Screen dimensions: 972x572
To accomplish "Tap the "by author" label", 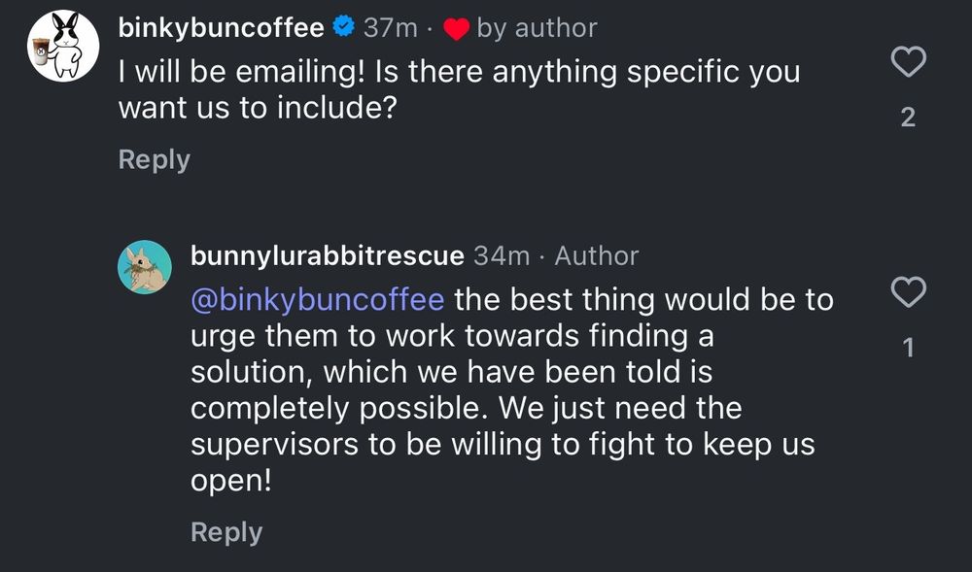I will click(x=537, y=28).
